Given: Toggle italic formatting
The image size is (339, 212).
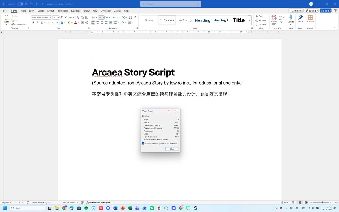Looking at the screenshot, I should click(37, 23).
